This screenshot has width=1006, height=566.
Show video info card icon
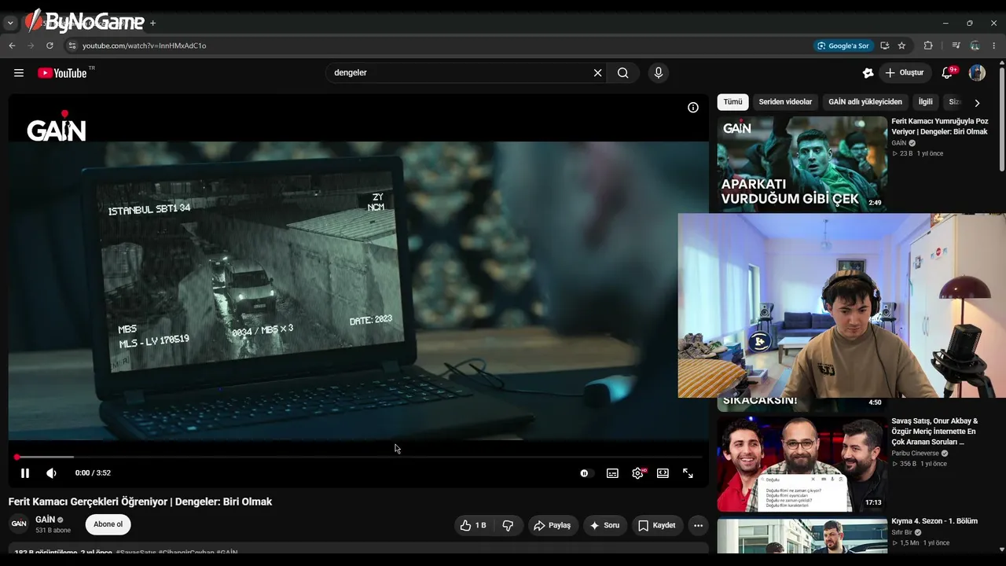tap(693, 108)
